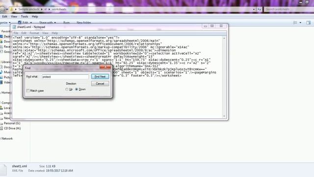This screenshot has width=314, height=177.
Task: Close the Notepad window
Action: click(x=221, y=26)
